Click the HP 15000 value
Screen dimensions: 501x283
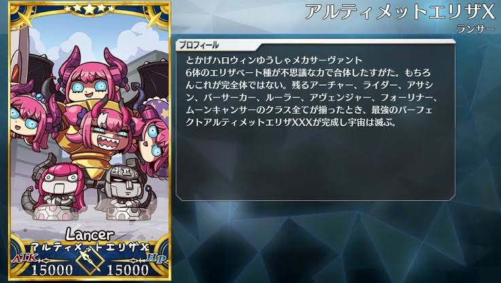click(128, 270)
